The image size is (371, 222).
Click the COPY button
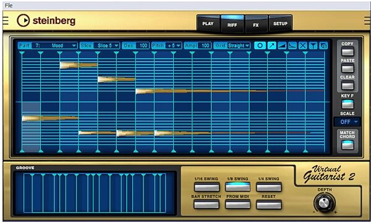click(348, 51)
